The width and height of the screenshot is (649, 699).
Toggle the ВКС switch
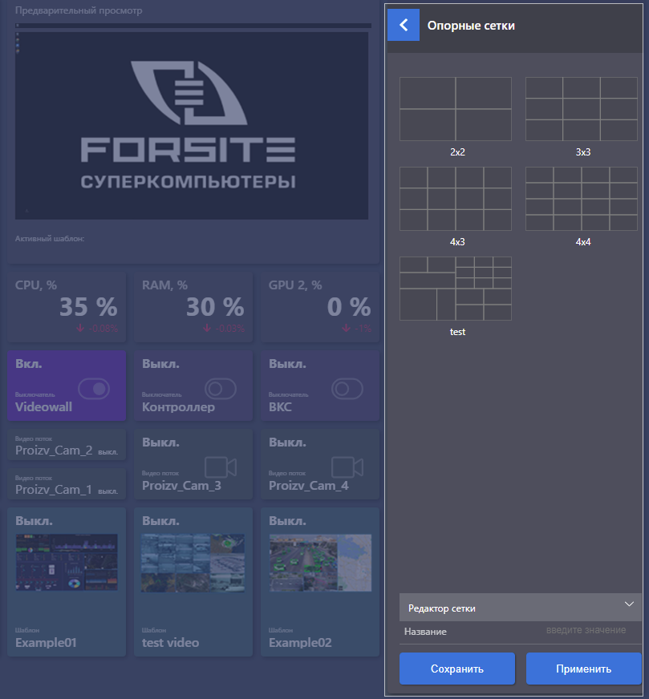tap(347, 389)
